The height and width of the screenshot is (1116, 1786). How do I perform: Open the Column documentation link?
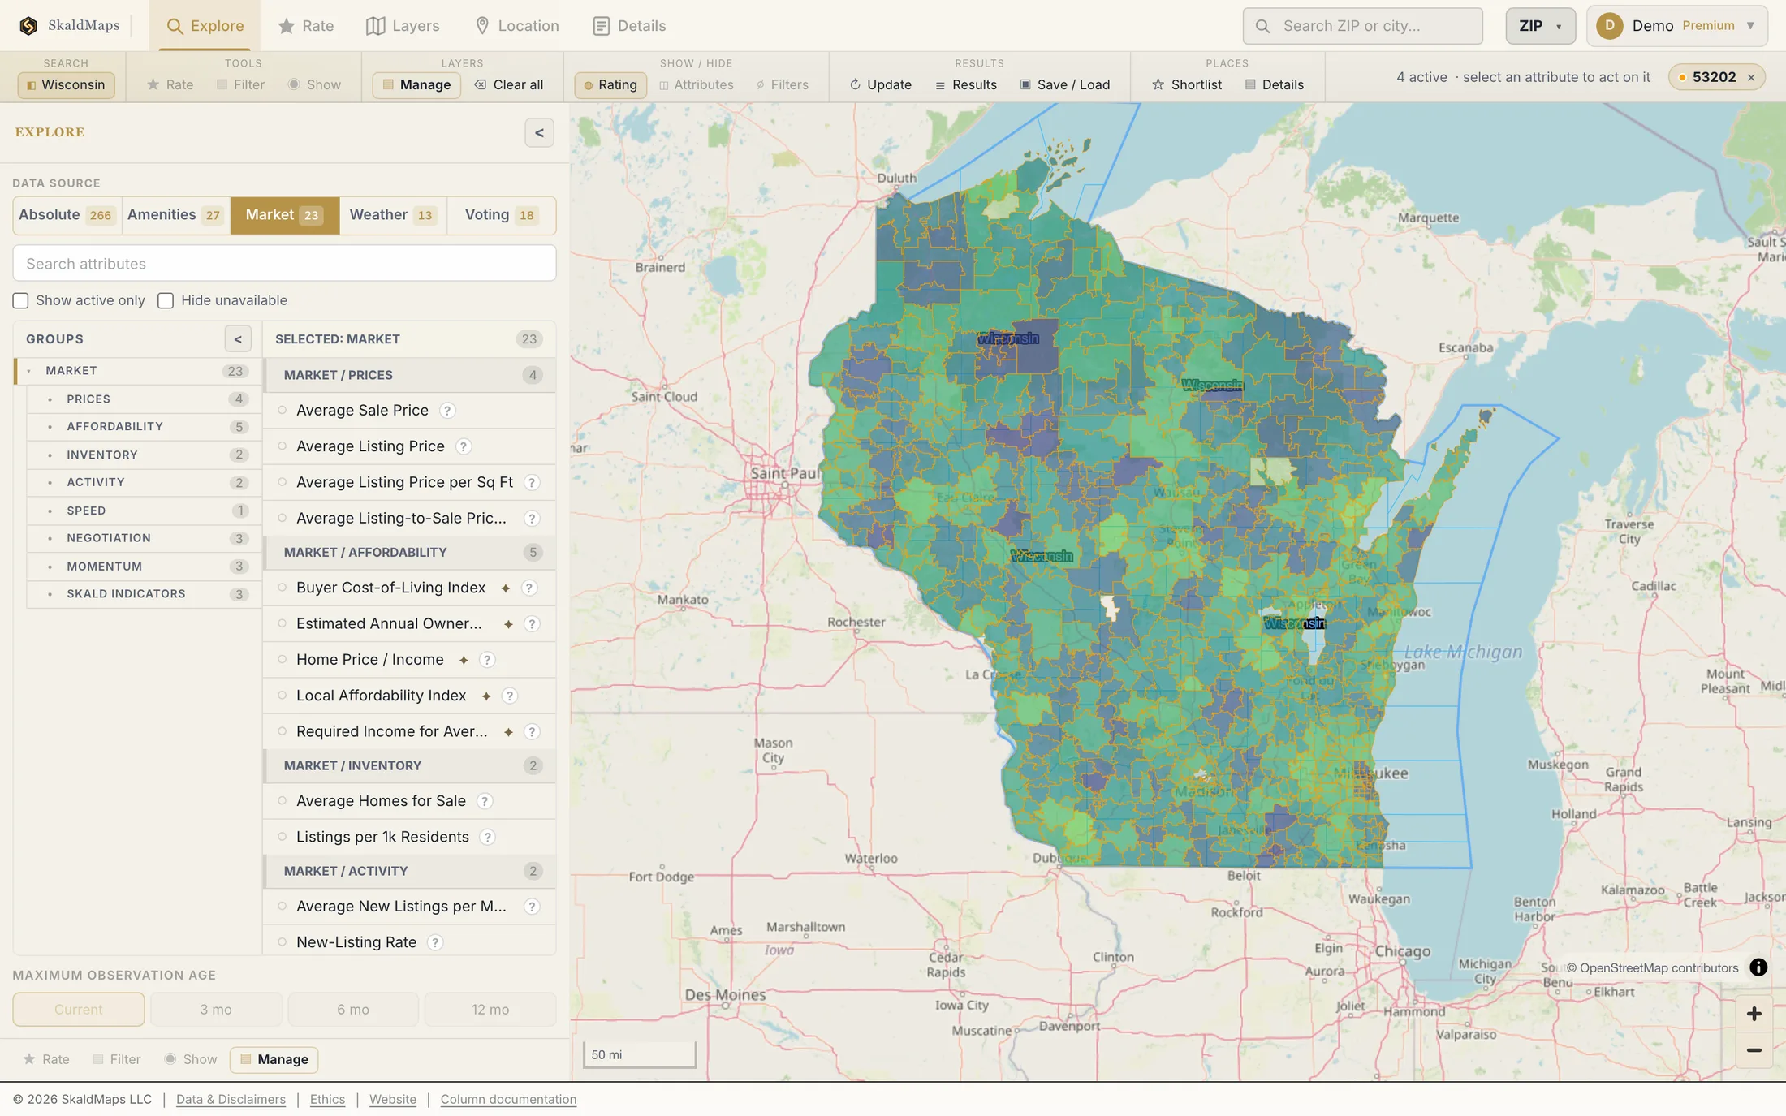click(x=508, y=1100)
